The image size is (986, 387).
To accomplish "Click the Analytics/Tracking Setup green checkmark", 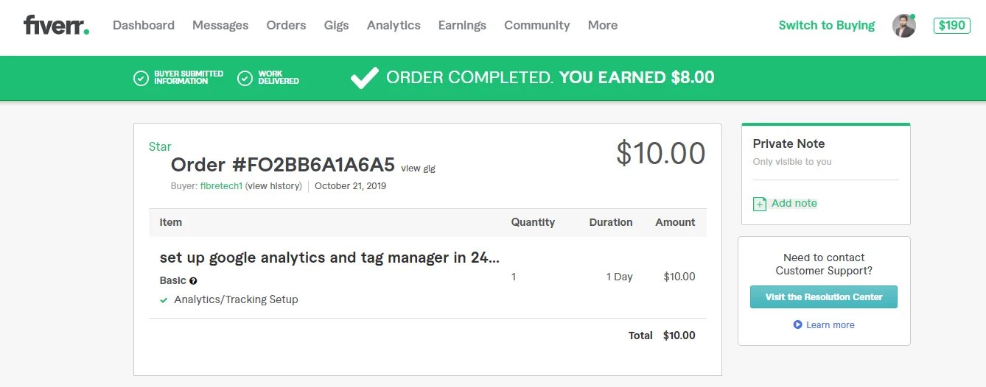I will click(x=164, y=300).
